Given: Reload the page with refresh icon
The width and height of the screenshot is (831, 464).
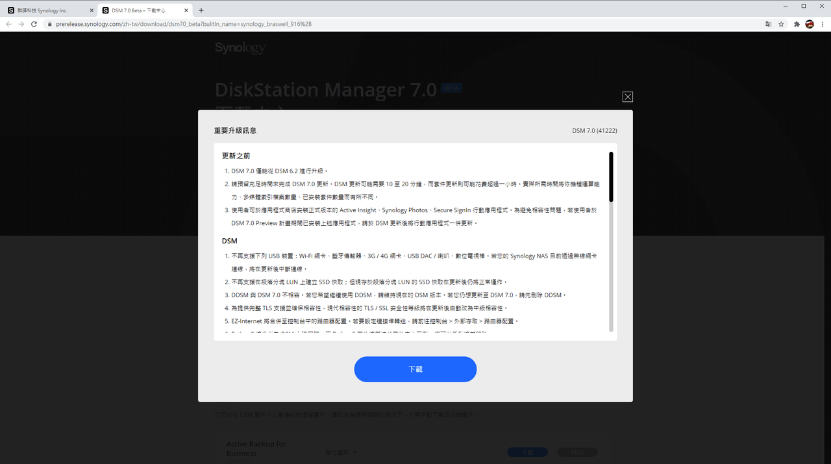Looking at the screenshot, I should pyautogui.click(x=36, y=24).
